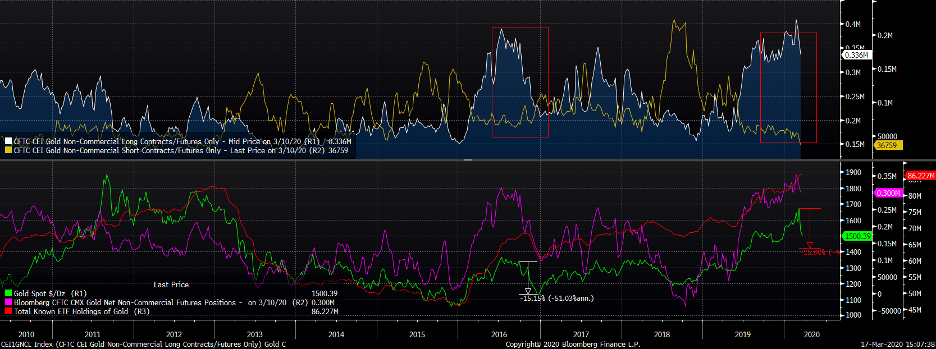Click the 1000 tick label on the gold price axis

click(x=853, y=315)
